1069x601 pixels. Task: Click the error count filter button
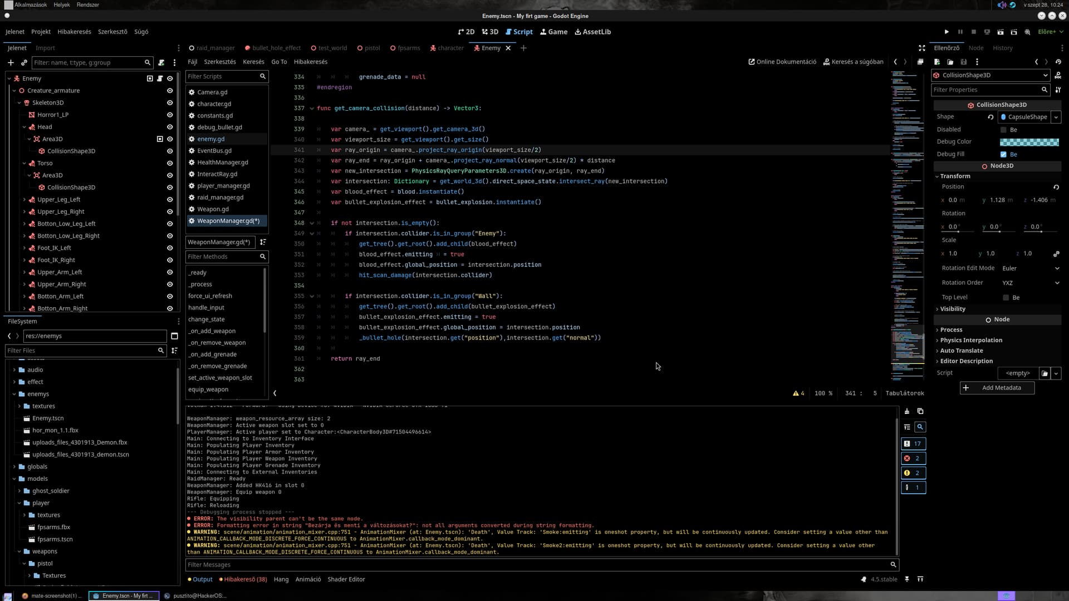[913, 458]
